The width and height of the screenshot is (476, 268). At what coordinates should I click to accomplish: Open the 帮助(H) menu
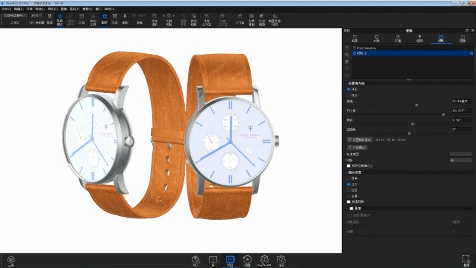pos(109,9)
